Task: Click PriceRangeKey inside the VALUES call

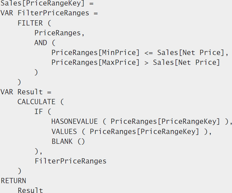Action: click(168, 132)
